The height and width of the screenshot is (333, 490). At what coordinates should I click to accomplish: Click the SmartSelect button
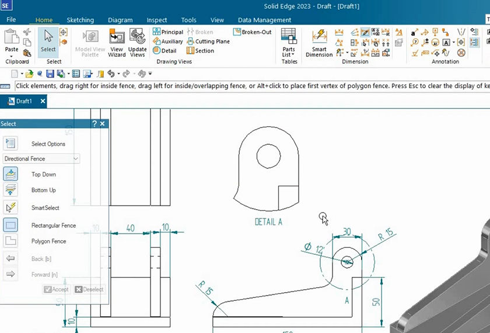coord(10,208)
